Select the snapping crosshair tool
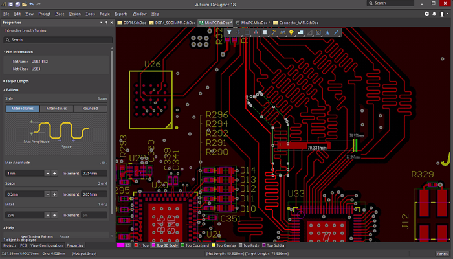Image resolution: width=453 pixels, height=259 pixels. 238,32
